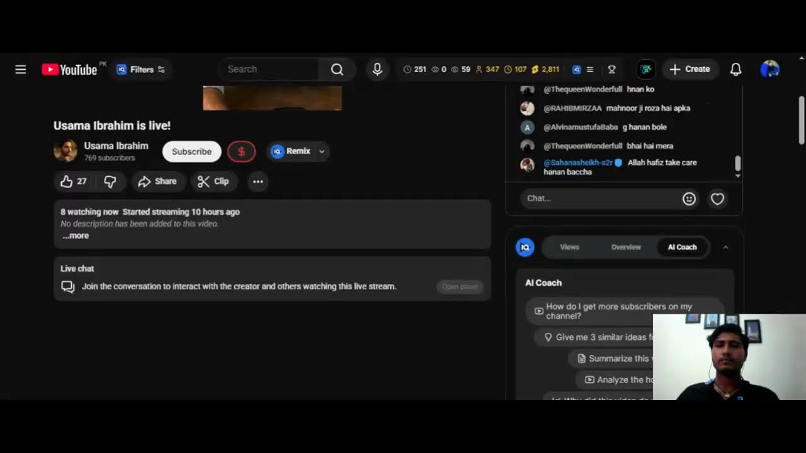The width and height of the screenshot is (806, 453).
Task: Subscribe to Usama Ibrahim
Action: 191,152
